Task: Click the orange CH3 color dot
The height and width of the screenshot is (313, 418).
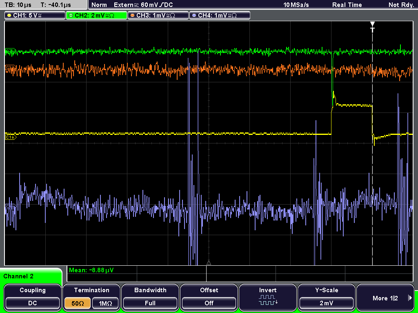Action: (x=133, y=15)
